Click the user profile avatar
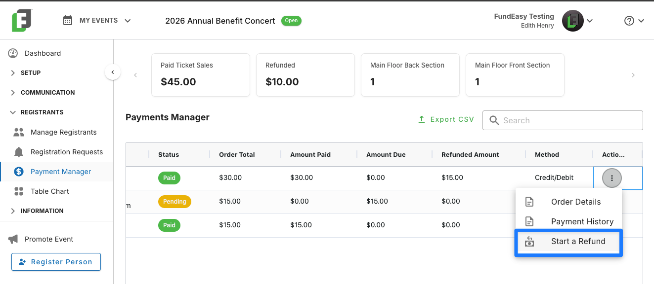Viewport: 654px width, 284px height. tap(573, 21)
